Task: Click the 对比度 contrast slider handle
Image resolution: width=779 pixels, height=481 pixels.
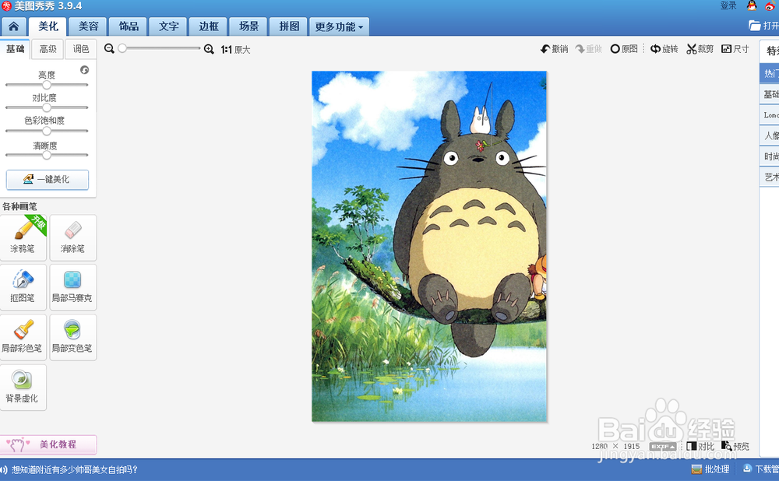Action: pos(47,107)
